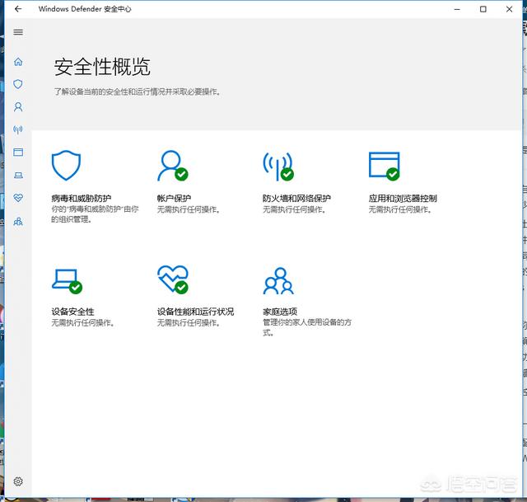Click the large person icon for 帐户保护
The height and width of the screenshot is (502, 527).
pos(173,166)
